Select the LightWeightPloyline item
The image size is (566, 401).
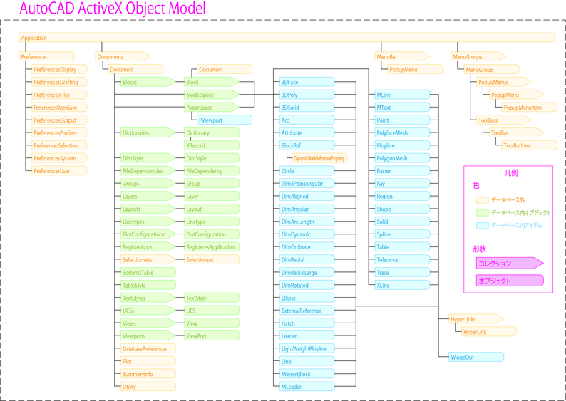(307, 348)
